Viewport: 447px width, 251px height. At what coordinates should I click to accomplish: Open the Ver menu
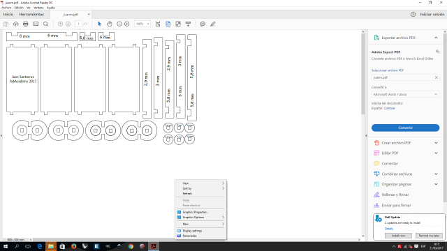[x=29, y=8]
